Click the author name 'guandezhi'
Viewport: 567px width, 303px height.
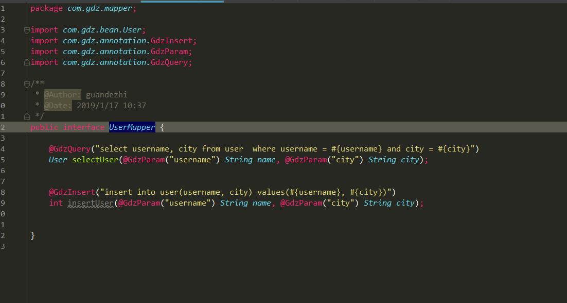pos(107,95)
